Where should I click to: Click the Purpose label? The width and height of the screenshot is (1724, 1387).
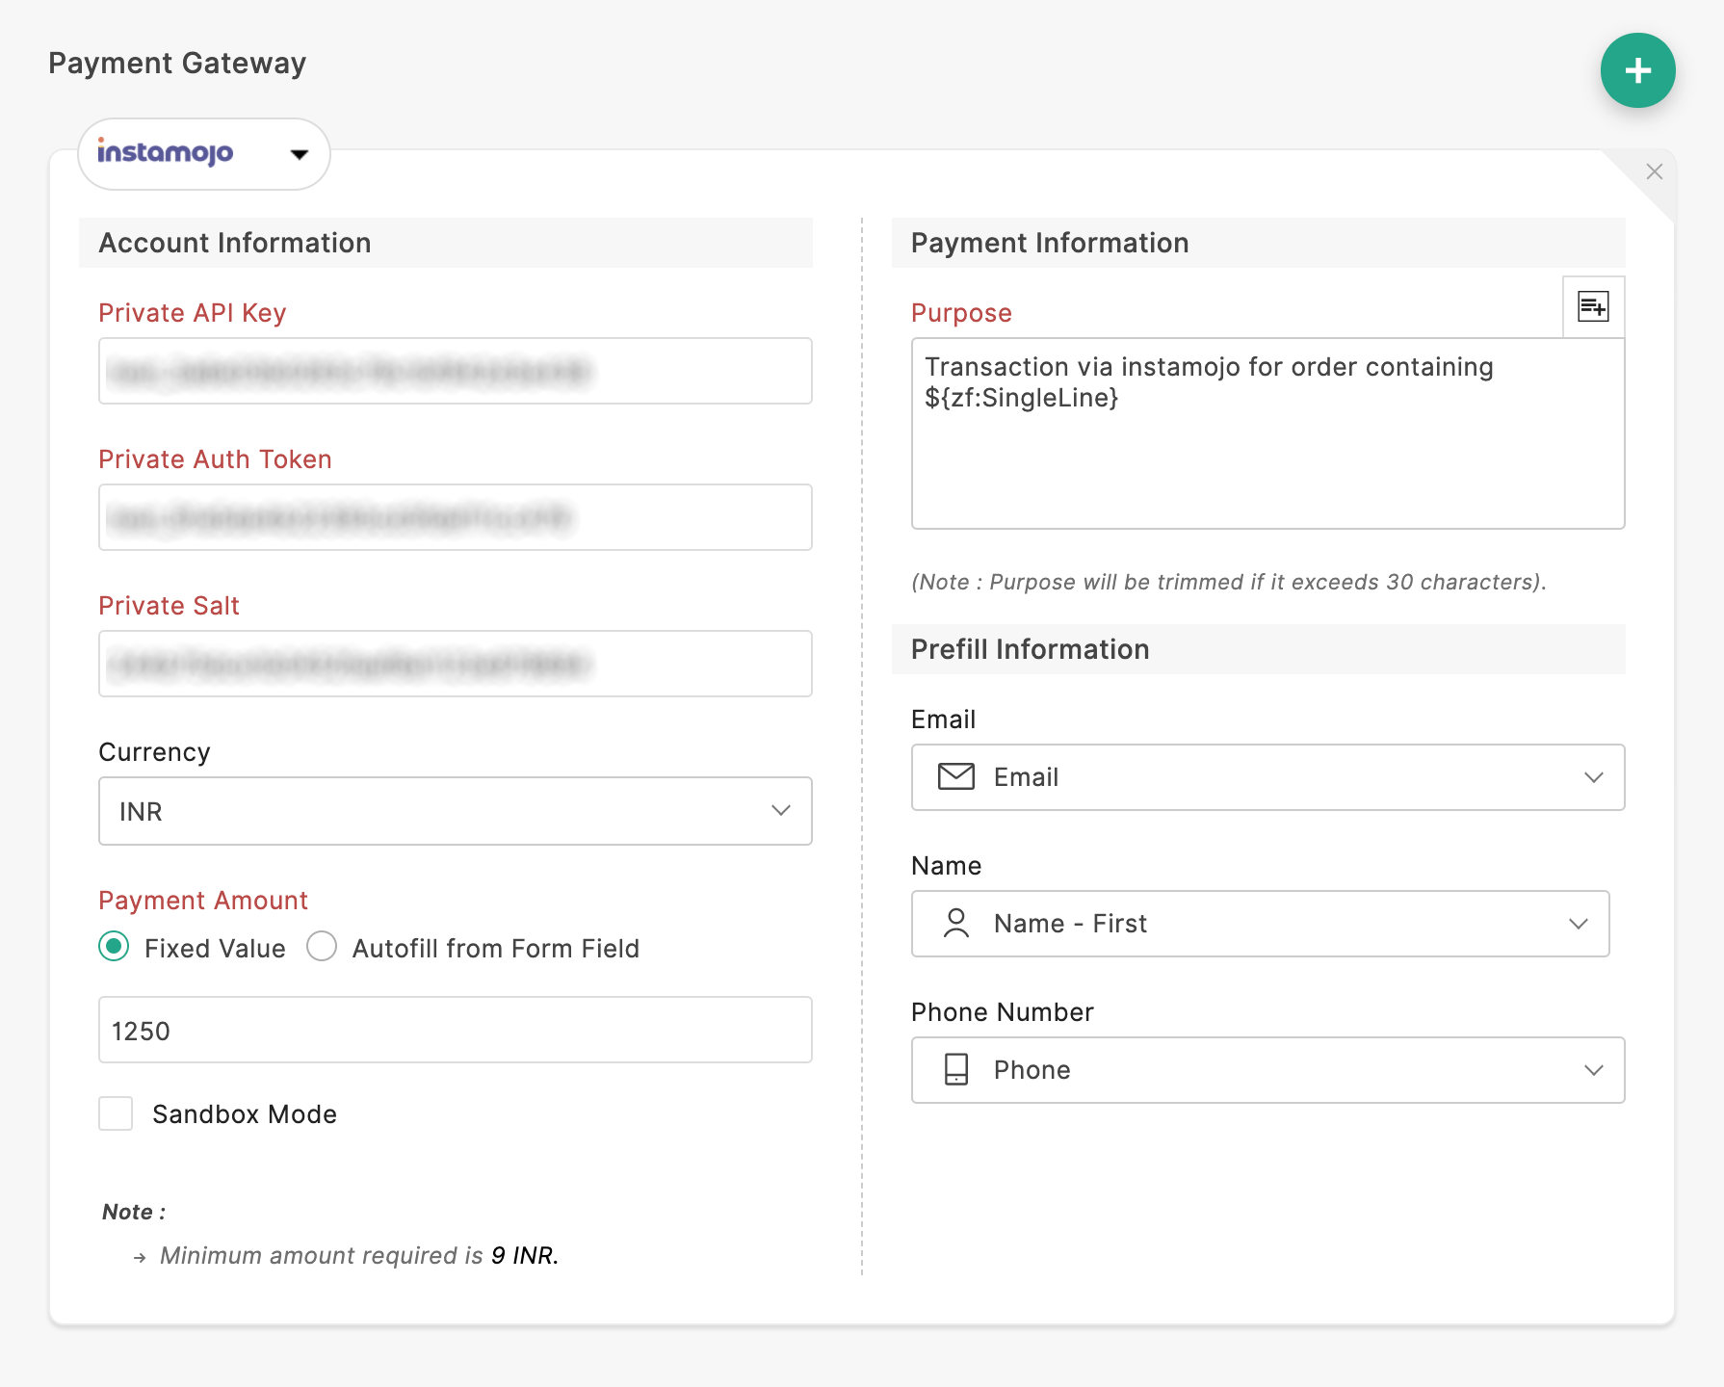click(x=961, y=313)
